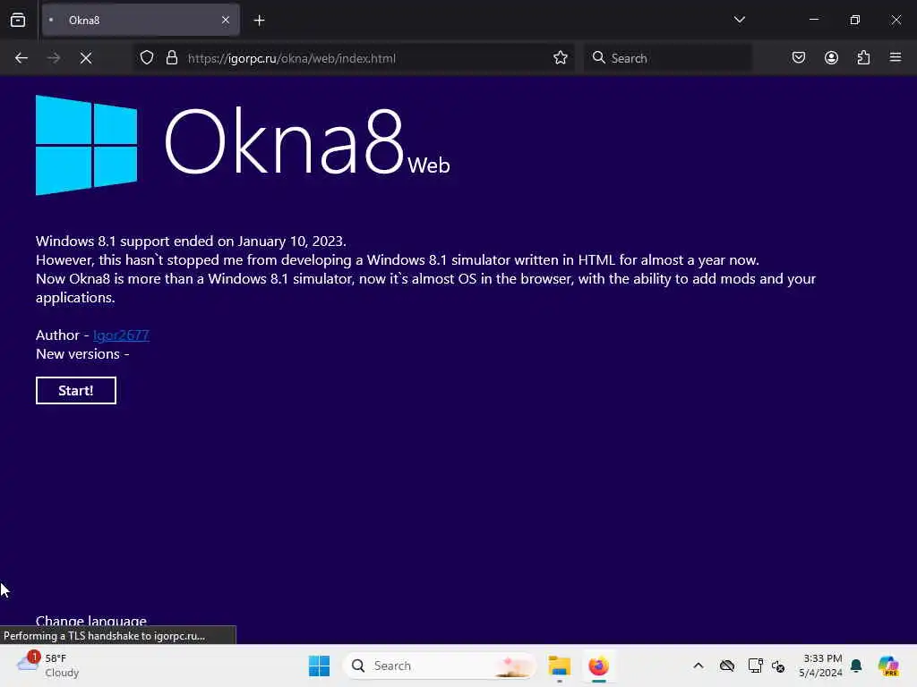Go forward one page in the browser
This screenshot has height=687, width=917.
[53, 58]
